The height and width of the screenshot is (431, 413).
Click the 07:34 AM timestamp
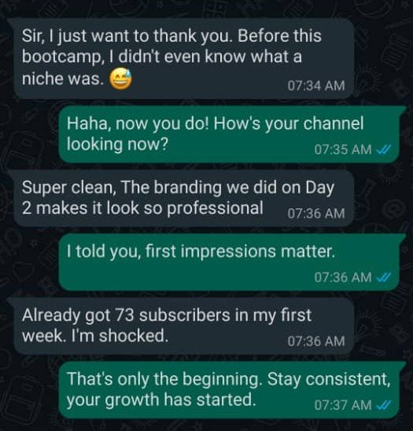316,86
